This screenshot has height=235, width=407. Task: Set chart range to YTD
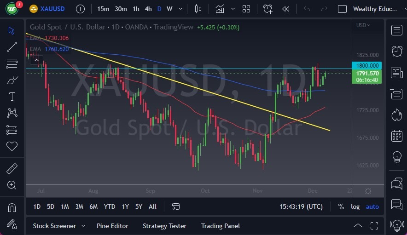click(110, 206)
